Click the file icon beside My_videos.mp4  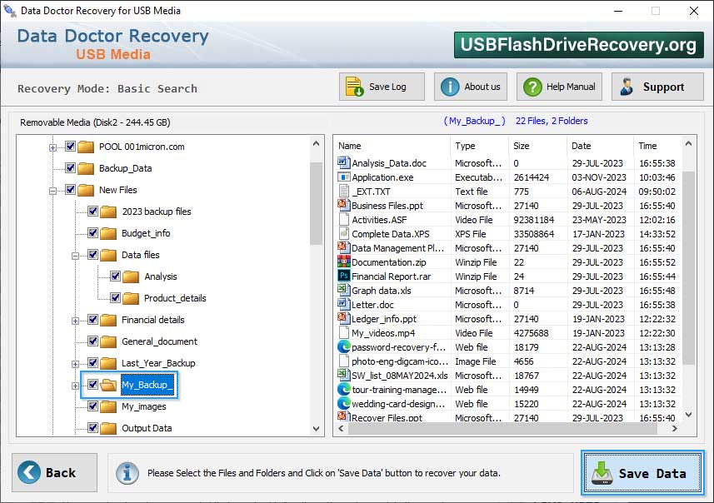tap(343, 332)
